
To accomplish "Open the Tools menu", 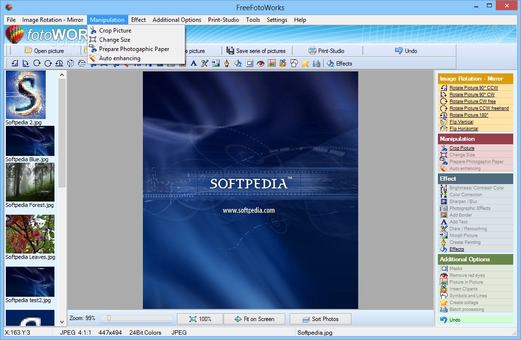I will click(x=253, y=19).
